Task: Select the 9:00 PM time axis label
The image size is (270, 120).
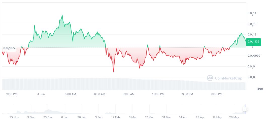Action: coord(12,94)
